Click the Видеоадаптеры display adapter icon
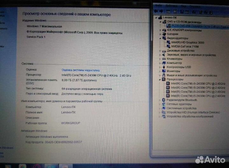 164,38
